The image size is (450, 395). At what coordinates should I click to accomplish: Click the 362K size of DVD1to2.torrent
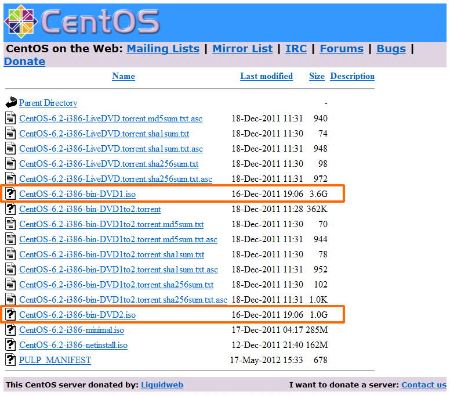pos(317,209)
